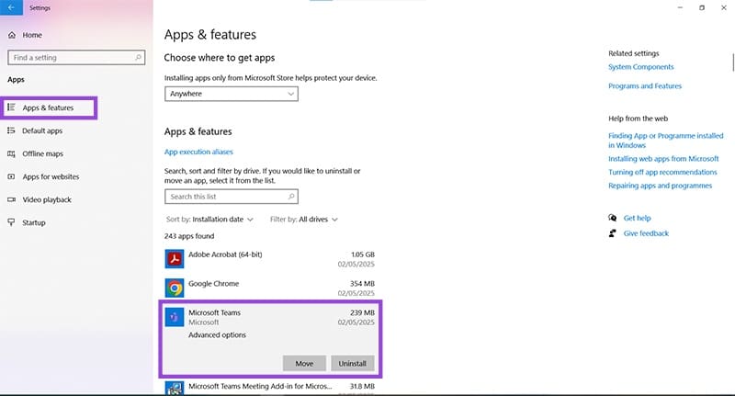Click the Apps & features list icon
Screen dimensions: 735x396
point(11,107)
